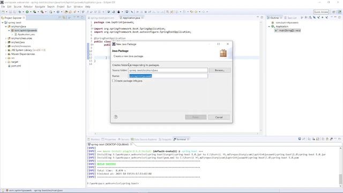Expand Application.java in Project Explorer
This screenshot has height=193, width=343.
[12, 34]
